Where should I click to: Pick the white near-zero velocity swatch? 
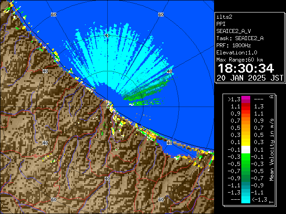[246, 150]
